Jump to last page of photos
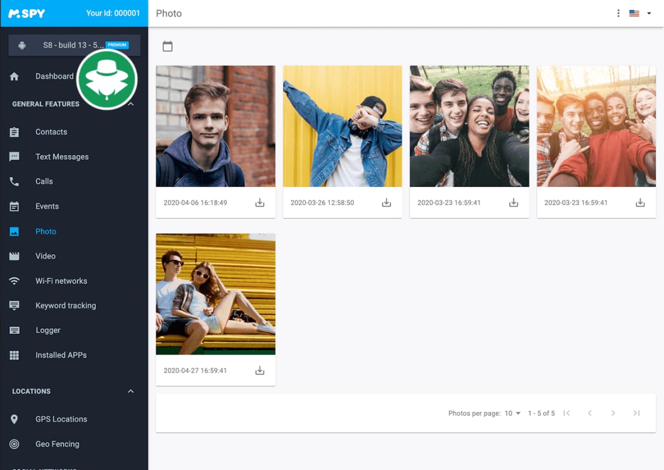The height and width of the screenshot is (470, 664). tap(636, 413)
